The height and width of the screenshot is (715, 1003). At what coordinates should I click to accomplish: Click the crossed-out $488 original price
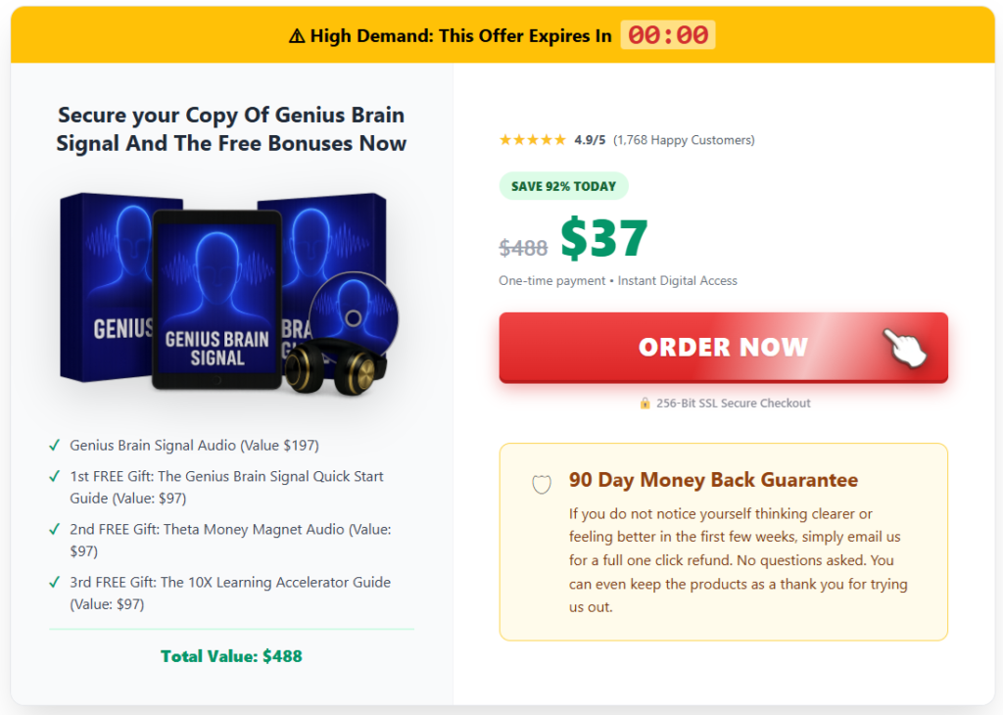click(x=523, y=247)
